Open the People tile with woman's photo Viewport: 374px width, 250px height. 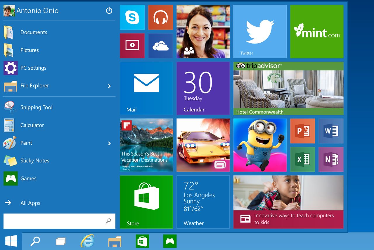click(x=203, y=32)
